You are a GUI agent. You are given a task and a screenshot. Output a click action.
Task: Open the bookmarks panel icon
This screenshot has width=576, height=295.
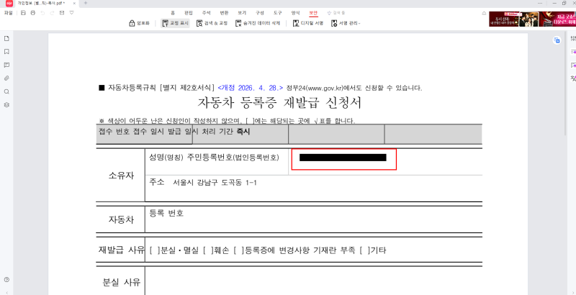[x=6, y=52]
